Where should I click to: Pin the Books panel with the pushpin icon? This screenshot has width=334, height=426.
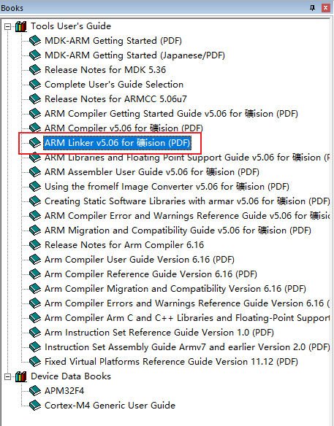click(x=313, y=8)
